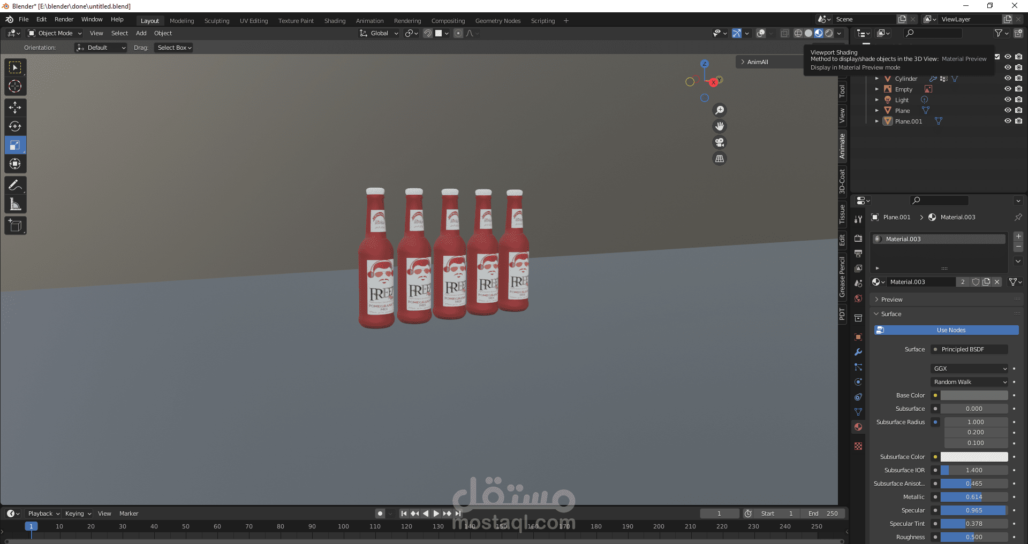Open the GGX distribution dropdown

tap(970, 369)
